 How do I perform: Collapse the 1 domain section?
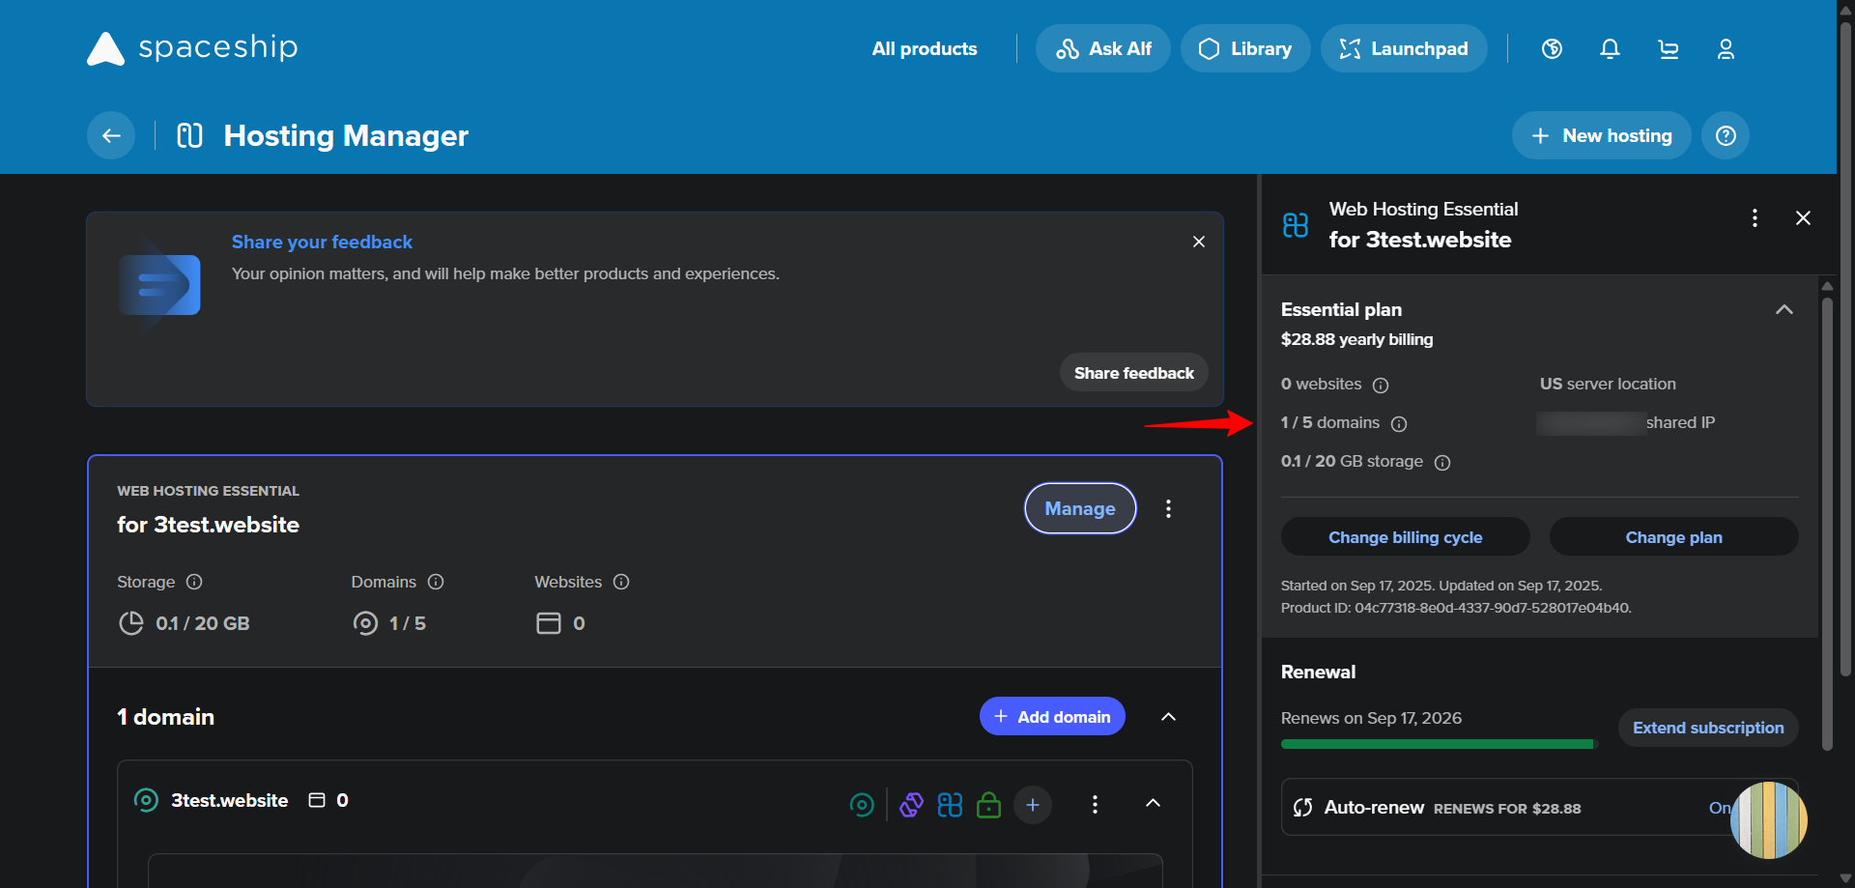pyautogui.click(x=1168, y=716)
